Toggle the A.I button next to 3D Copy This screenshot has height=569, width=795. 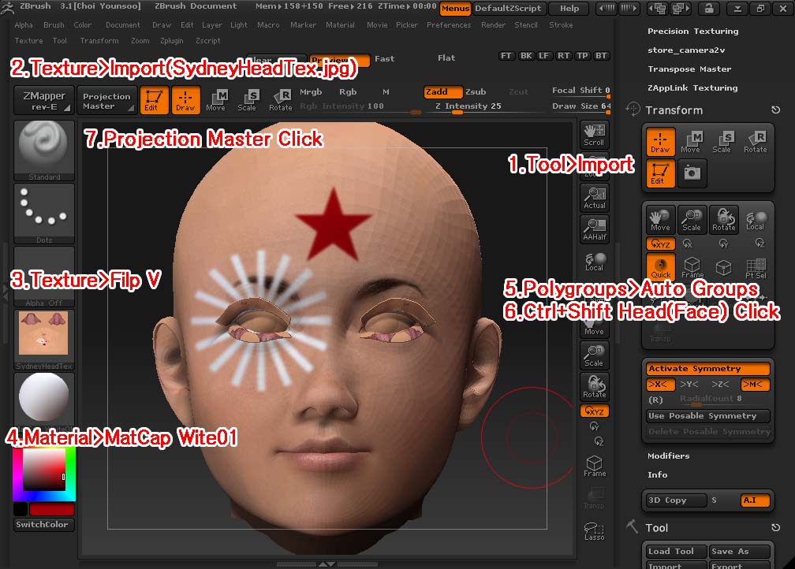click(755, 500)
